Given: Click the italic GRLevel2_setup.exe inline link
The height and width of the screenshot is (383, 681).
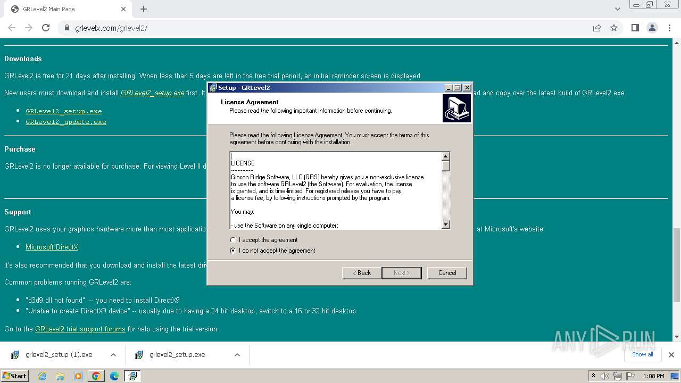Looking at the screenshot, I should pyautogui.click(x=152, y=93).
